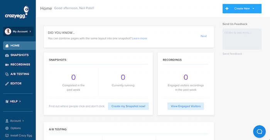Screen dimensions: 270x140
Task: Click the Install Crazy Egg icon
Action: [7, 135]
